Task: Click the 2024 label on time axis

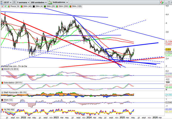Action: [89, 117]
